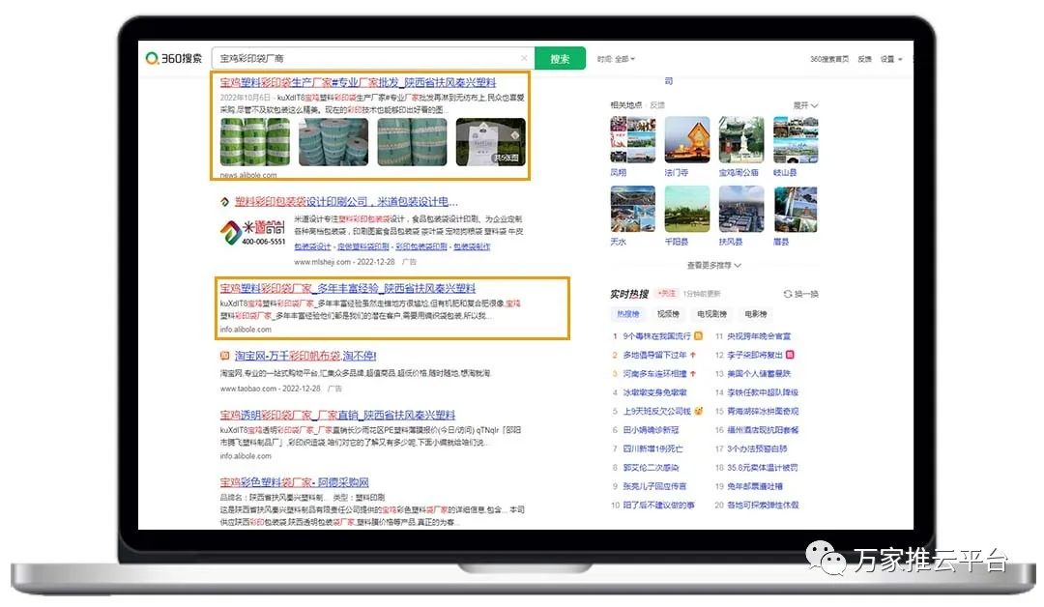Open the 设置 settings dropdown

click(890, 59)
